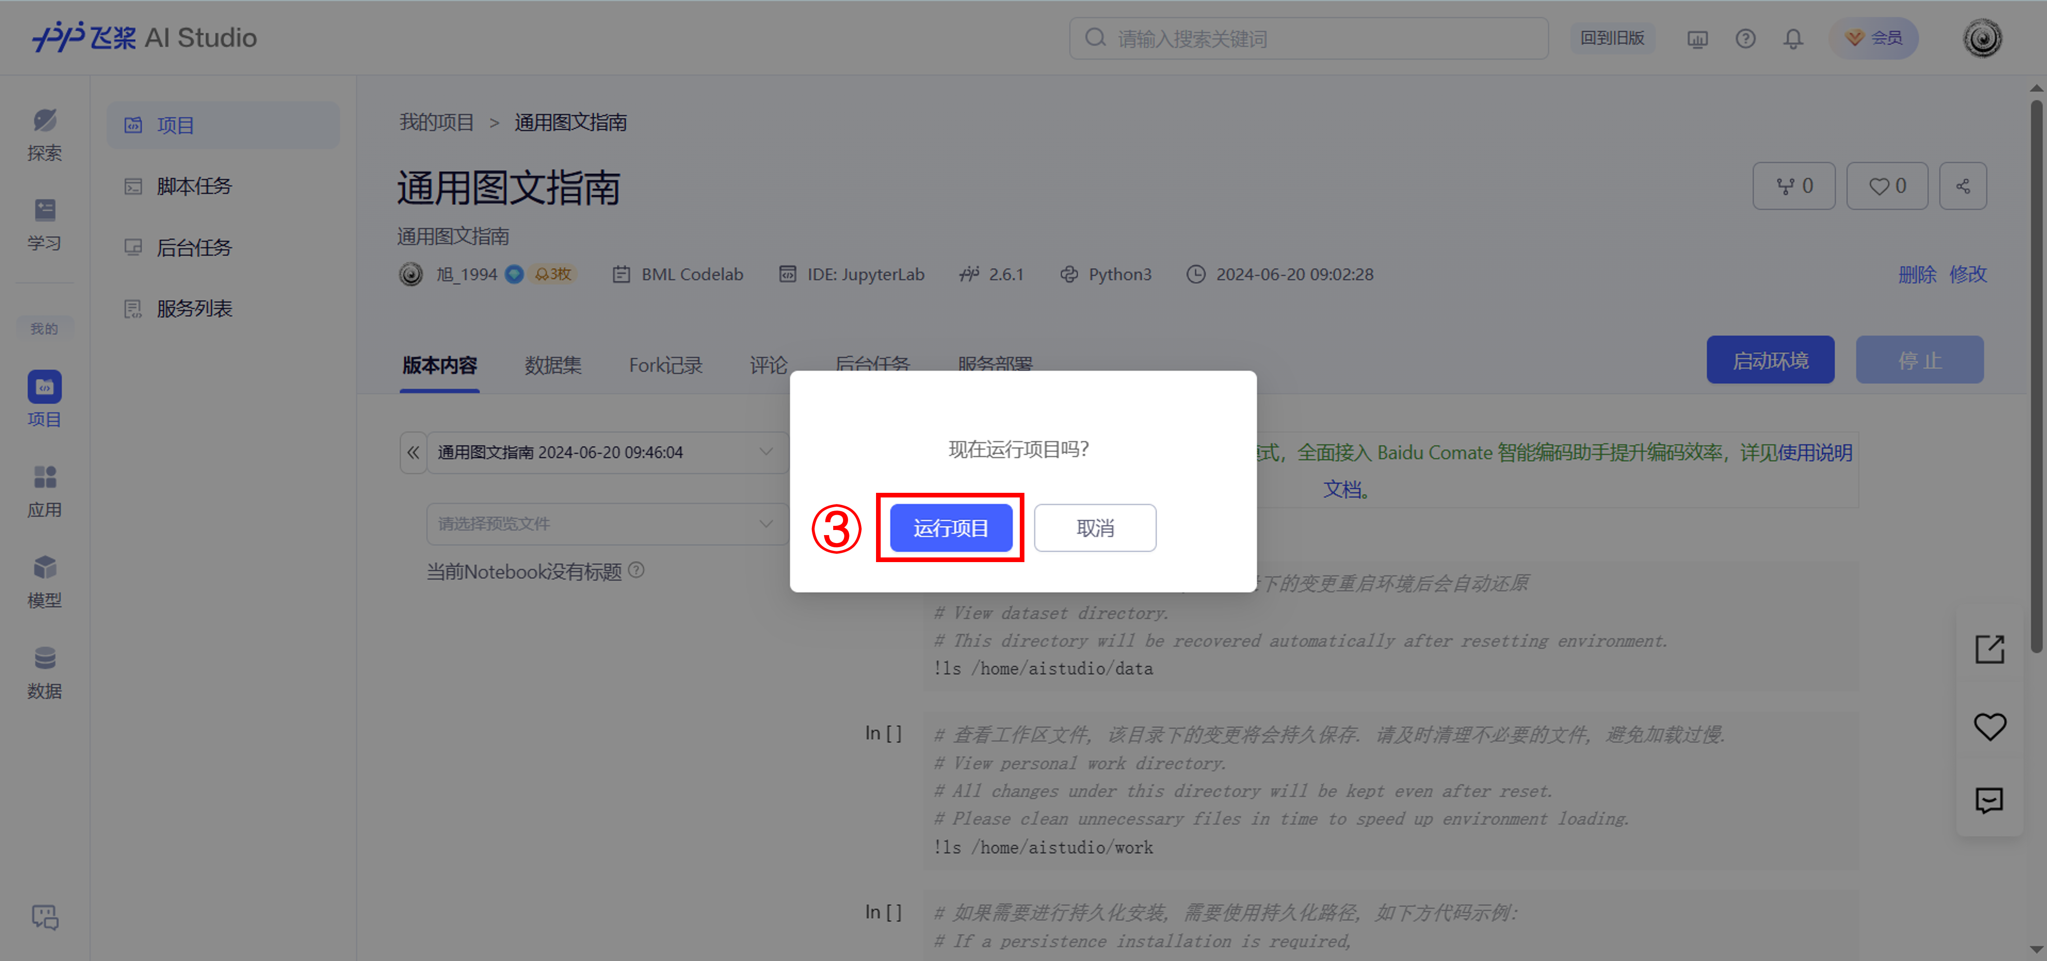The height and width of the screenshot is (961, 2047).
Task: Switch to the Fork记录 tab
Action: pyautogui.click(x=666, y=365)
